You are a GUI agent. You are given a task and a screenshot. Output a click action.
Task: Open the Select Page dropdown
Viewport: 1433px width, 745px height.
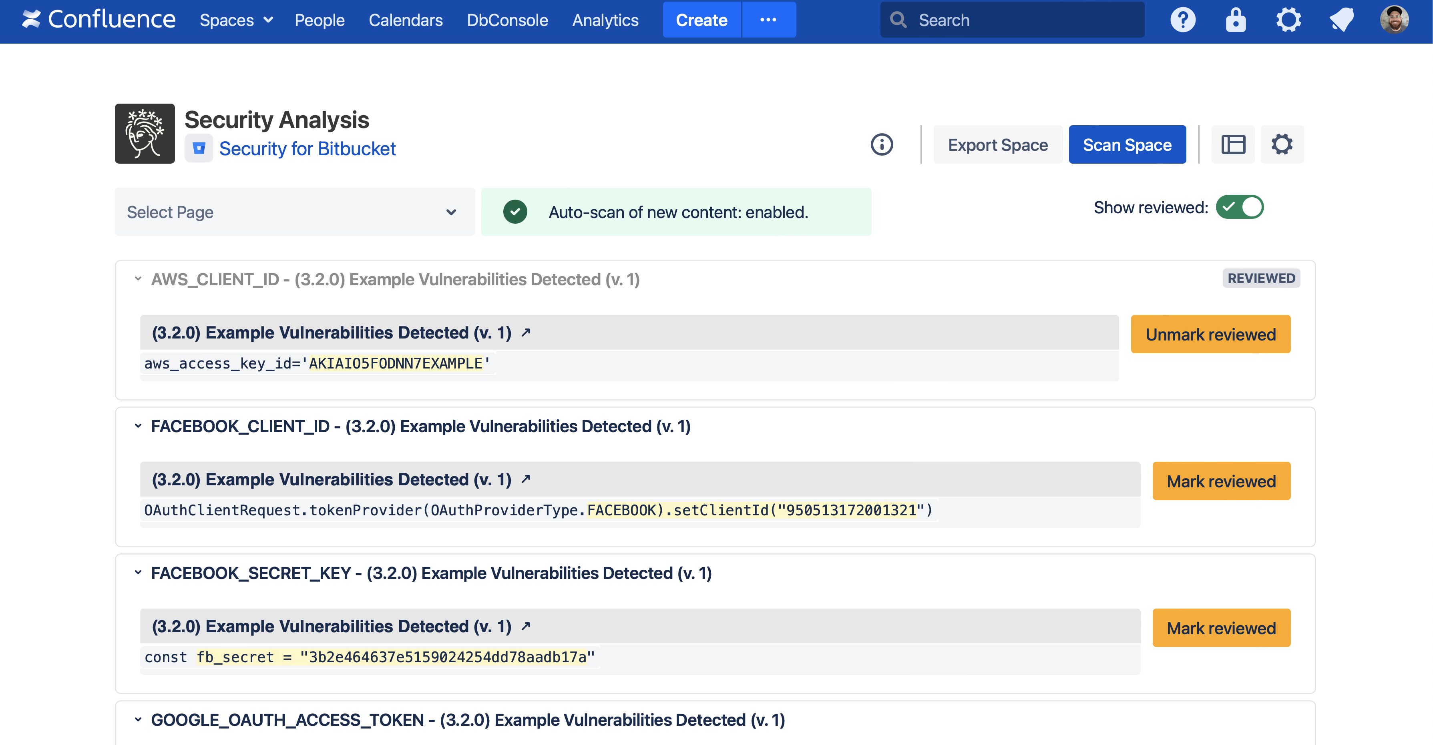coord(294,212)
